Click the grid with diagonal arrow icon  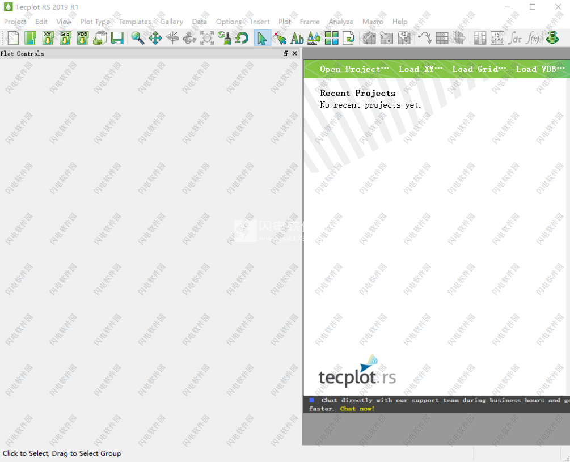click(x=387, y=38)
